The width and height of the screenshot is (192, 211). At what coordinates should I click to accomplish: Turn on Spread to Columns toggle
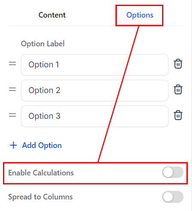[x=173, y=197]
